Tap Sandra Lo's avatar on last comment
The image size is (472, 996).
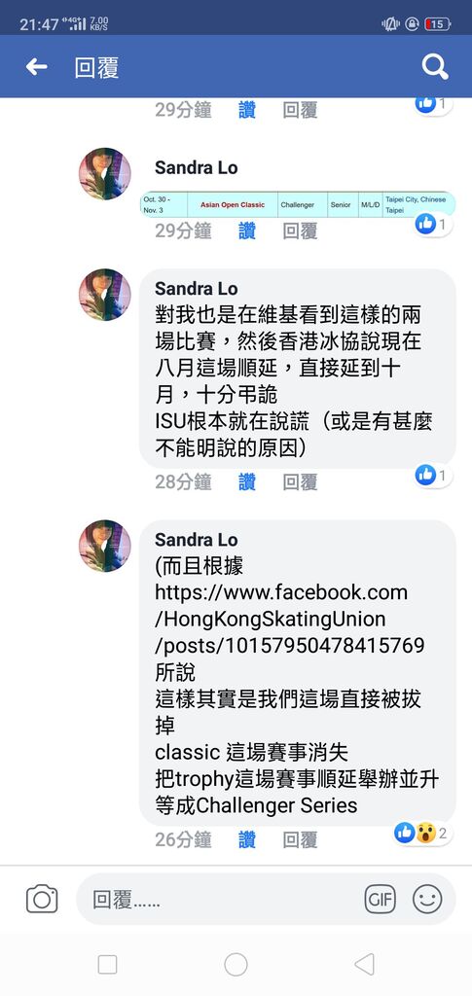[x=105, y=547]
